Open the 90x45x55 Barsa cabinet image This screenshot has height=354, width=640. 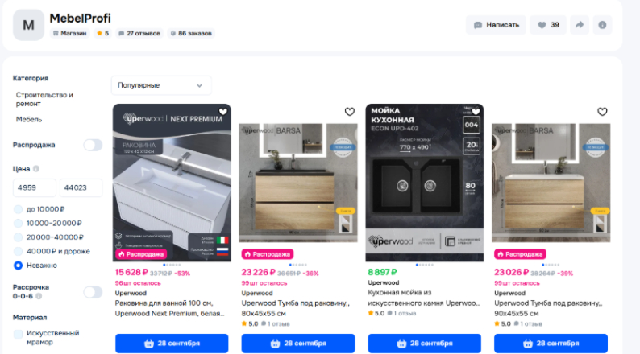click(551, 183)
